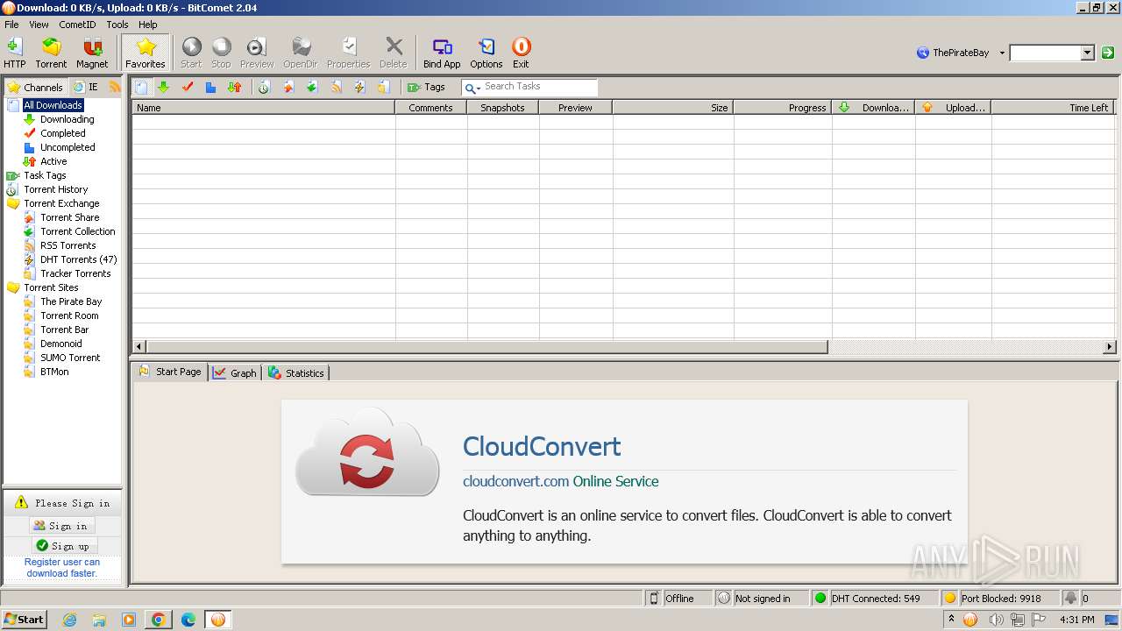Click the DHT Torrents lightning icon
1122x631 pixels.
click(x=359, y=87)
